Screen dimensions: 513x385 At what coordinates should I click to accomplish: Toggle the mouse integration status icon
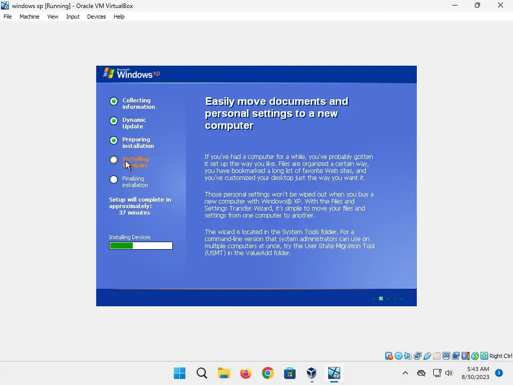[475, 356]
